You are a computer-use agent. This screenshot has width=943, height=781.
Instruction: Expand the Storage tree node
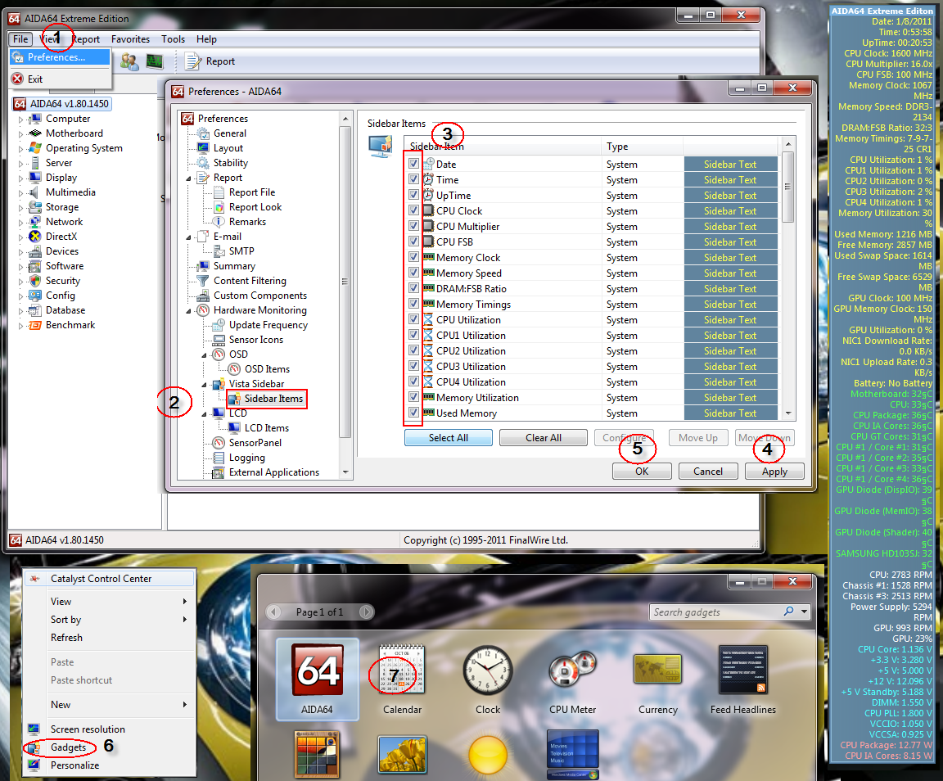(x=22, y=208)
